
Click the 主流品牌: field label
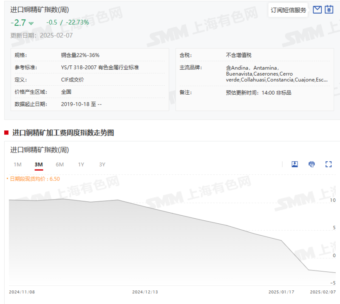click(x=190, y=68)
